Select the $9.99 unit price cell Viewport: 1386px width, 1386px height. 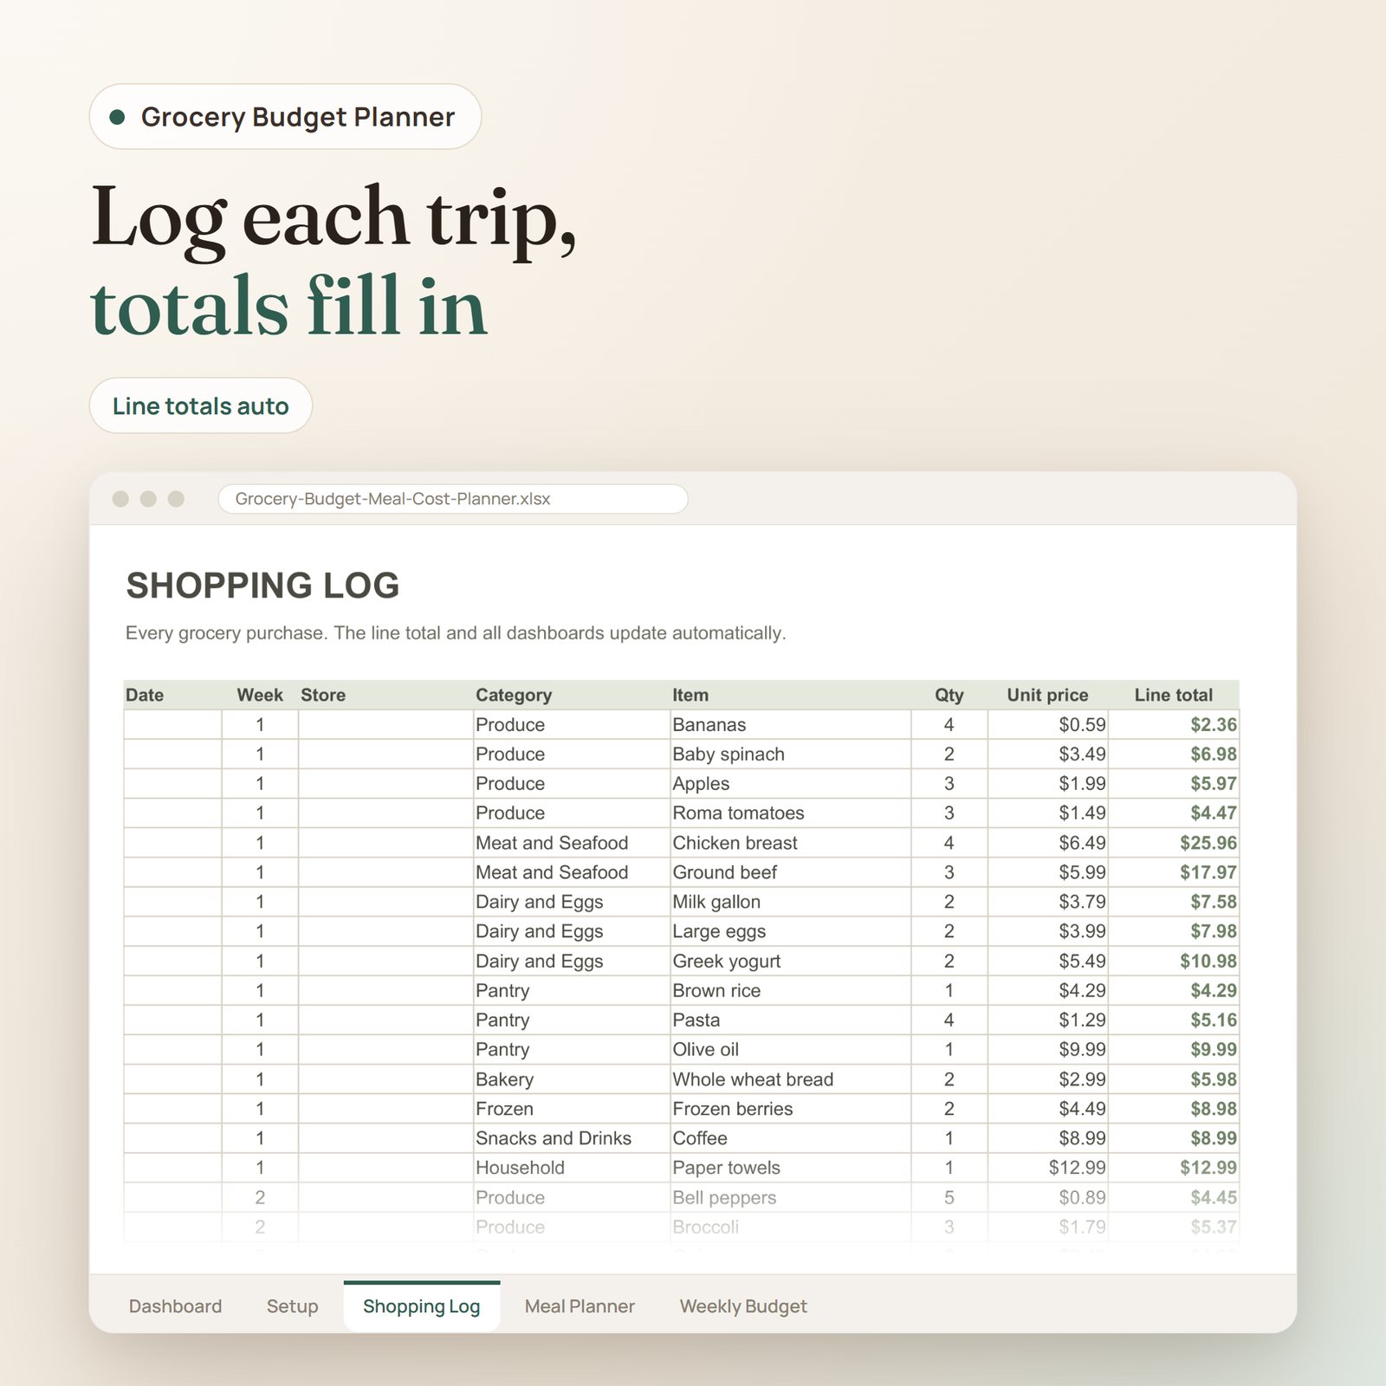(x=1048, y=1049)
